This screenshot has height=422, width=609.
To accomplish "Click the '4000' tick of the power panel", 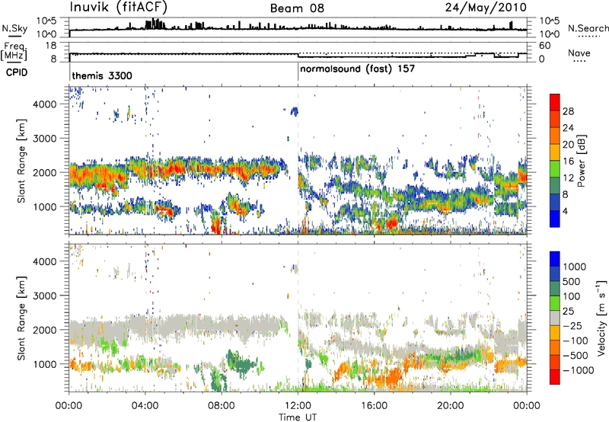I will click(45, 104).
